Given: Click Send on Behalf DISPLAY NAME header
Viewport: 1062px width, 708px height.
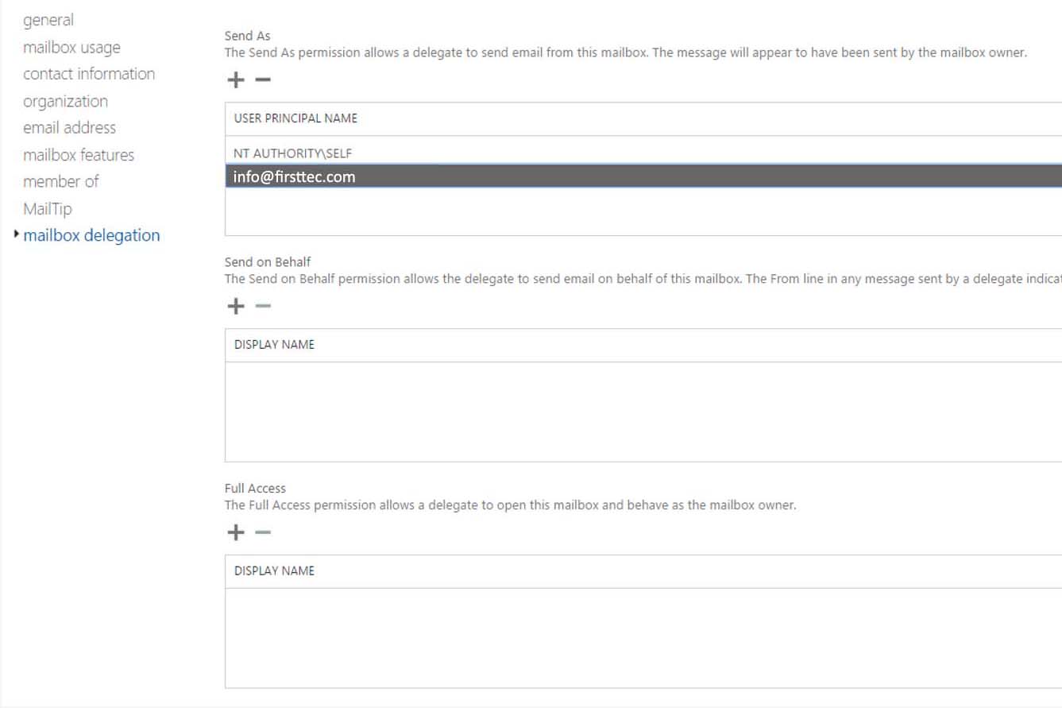Looking at the screenshot, I should coord(274,345).
